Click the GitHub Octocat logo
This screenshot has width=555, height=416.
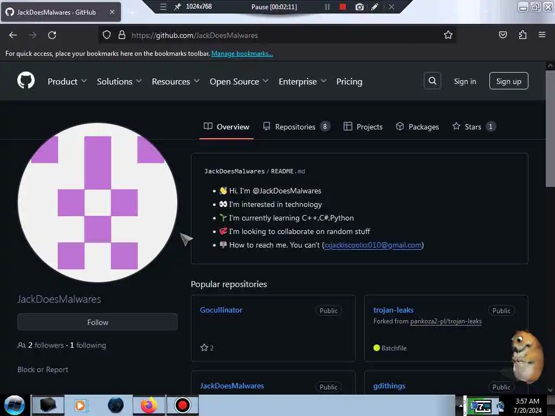[x=26, y=81]
